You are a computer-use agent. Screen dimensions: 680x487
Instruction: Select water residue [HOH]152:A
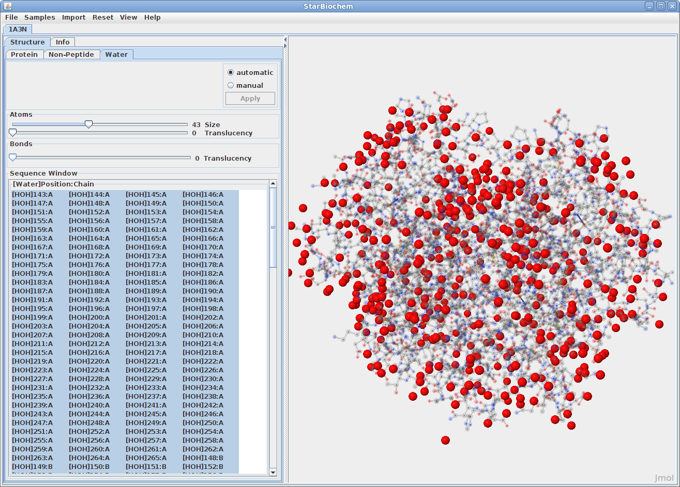tap(89, 212)
